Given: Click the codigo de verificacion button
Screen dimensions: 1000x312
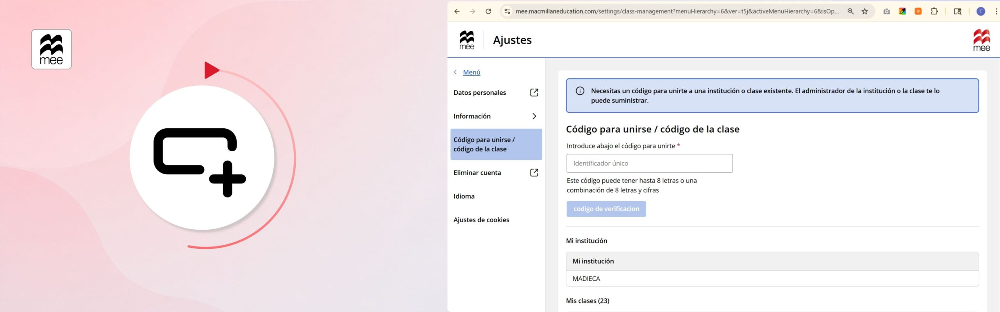Looking at the screenshot, I should (x=606, y=209).
